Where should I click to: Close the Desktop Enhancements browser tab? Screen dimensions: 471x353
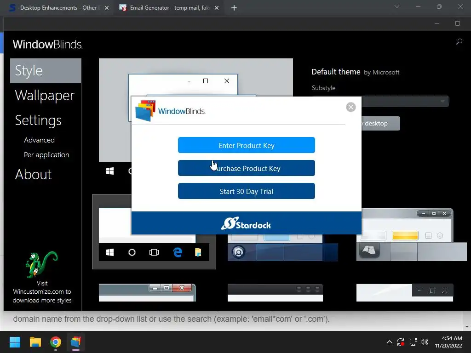tap(107, 8)
